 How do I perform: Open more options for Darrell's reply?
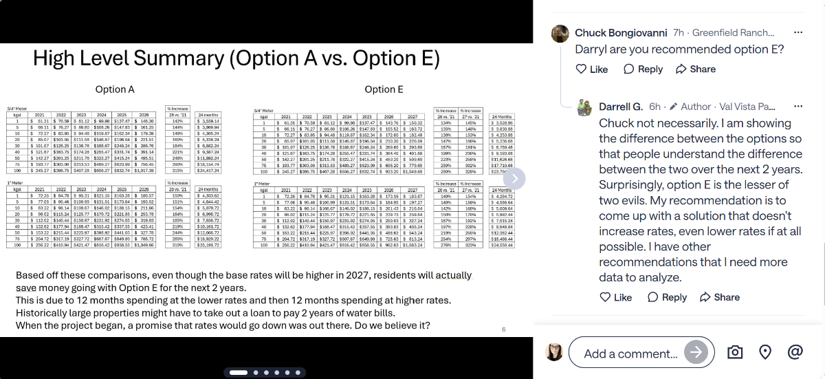click(798, 107)
